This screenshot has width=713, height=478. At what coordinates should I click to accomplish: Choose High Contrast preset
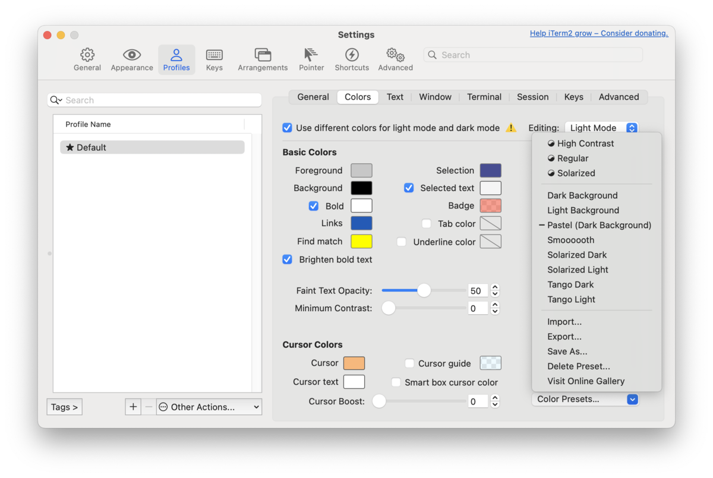point(597,143)
